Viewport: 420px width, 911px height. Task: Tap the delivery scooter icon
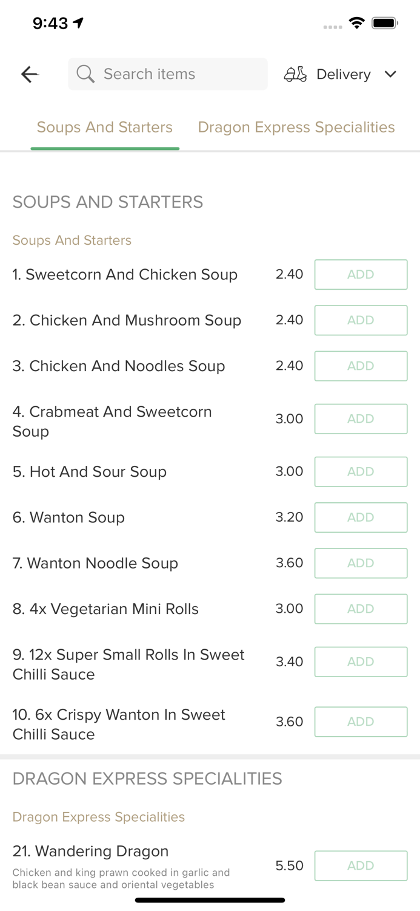tap(295, 74)
